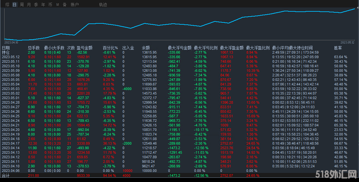Click the 合计 totals row label

6,175
